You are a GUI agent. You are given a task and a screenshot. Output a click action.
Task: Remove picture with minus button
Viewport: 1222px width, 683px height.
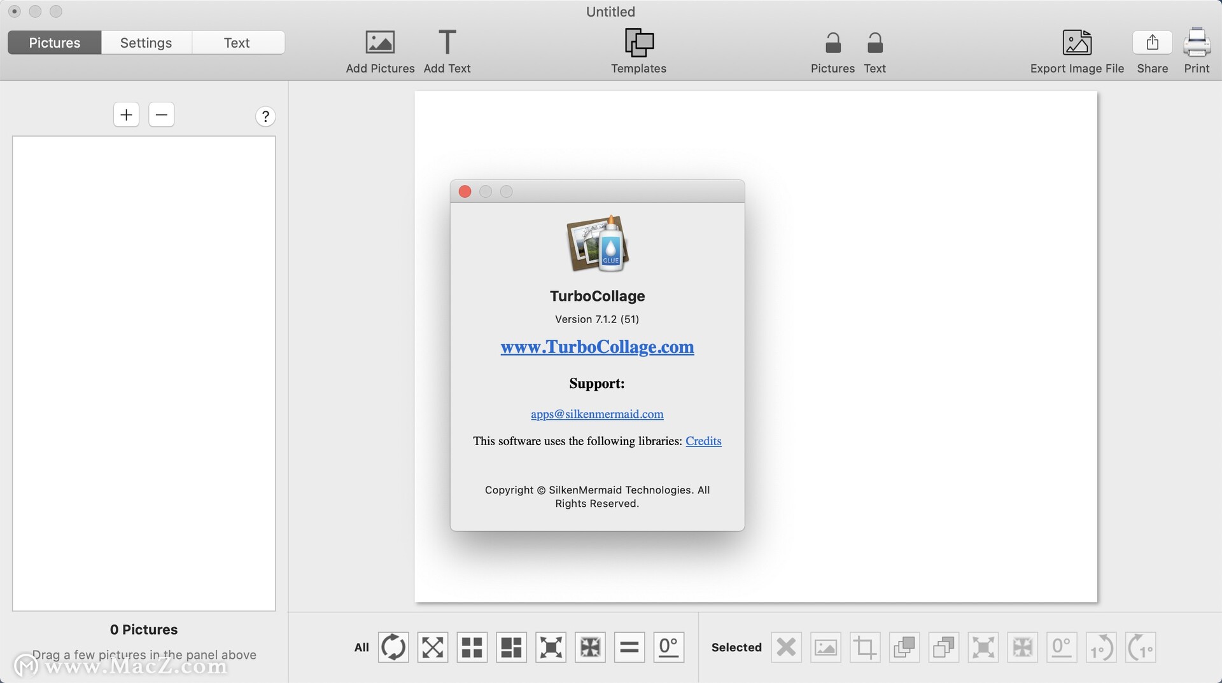(x=162, y=114)
